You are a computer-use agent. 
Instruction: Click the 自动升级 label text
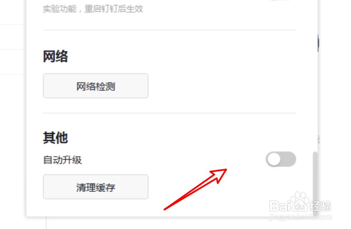tap(62, 160)
